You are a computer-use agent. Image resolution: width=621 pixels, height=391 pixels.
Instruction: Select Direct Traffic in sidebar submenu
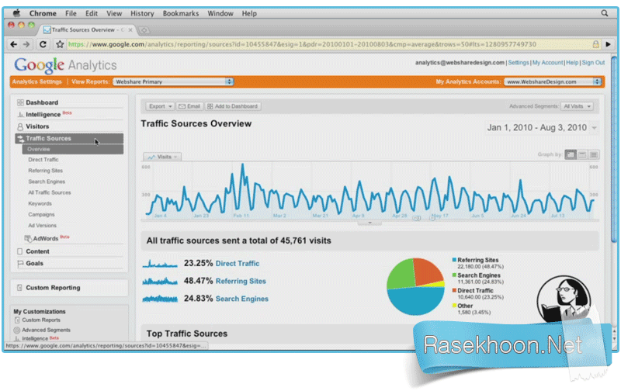tap(43, 160)
